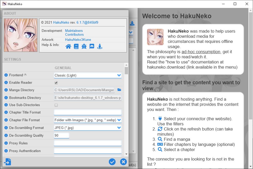Confirm settings with the checkmark button
The width and height of the screenshot is (253, 169).
point(112,162)
